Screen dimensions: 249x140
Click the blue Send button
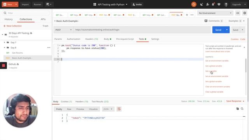click(218, 30)
